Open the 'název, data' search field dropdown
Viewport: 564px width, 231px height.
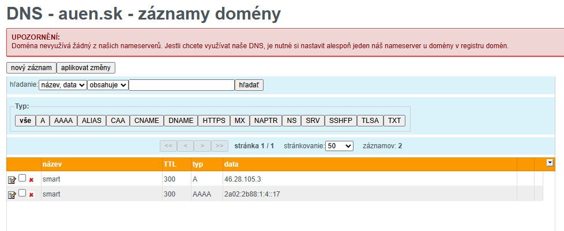click(62, 85)
